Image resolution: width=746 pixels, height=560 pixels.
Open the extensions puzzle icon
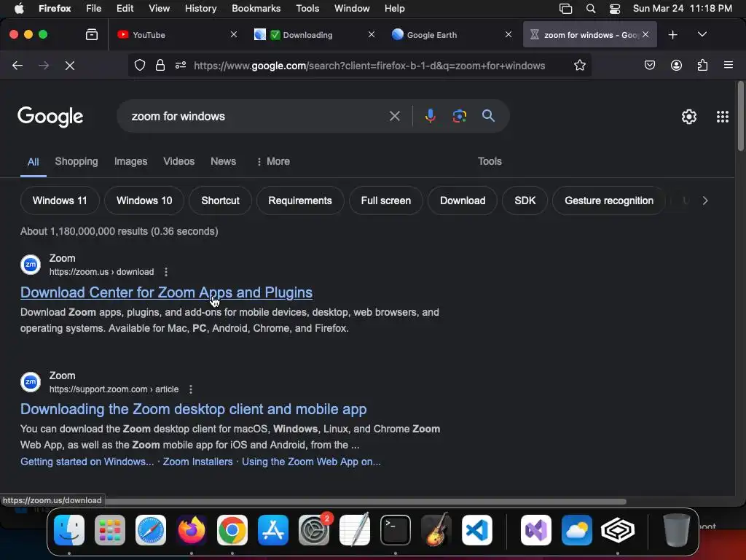[702, 65]
